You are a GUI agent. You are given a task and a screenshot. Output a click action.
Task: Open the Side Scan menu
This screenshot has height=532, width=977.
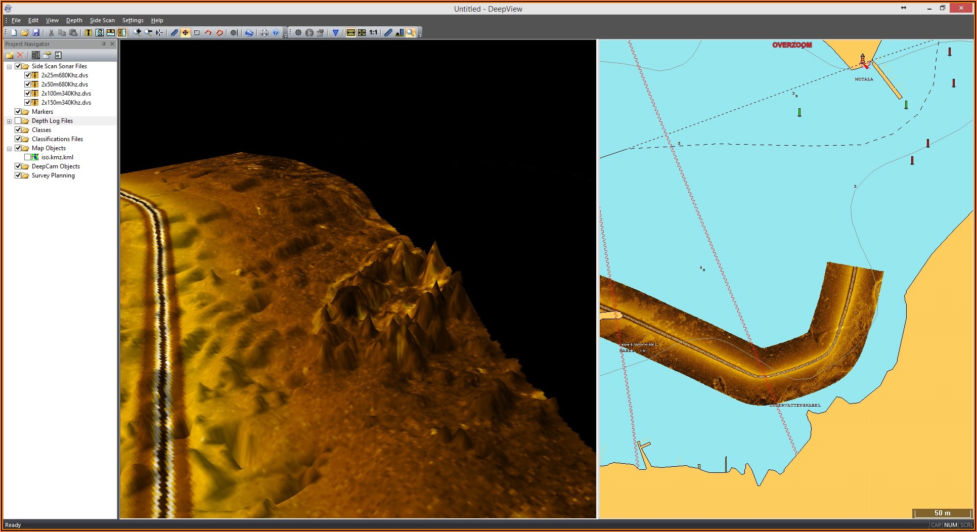[102, 20]
